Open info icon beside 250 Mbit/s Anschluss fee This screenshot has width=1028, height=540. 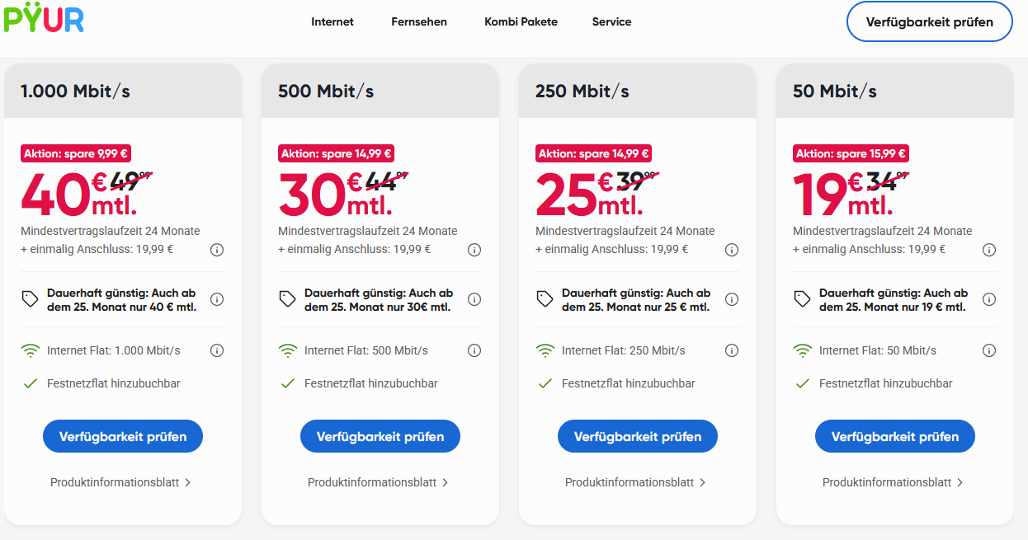(732, 250)
